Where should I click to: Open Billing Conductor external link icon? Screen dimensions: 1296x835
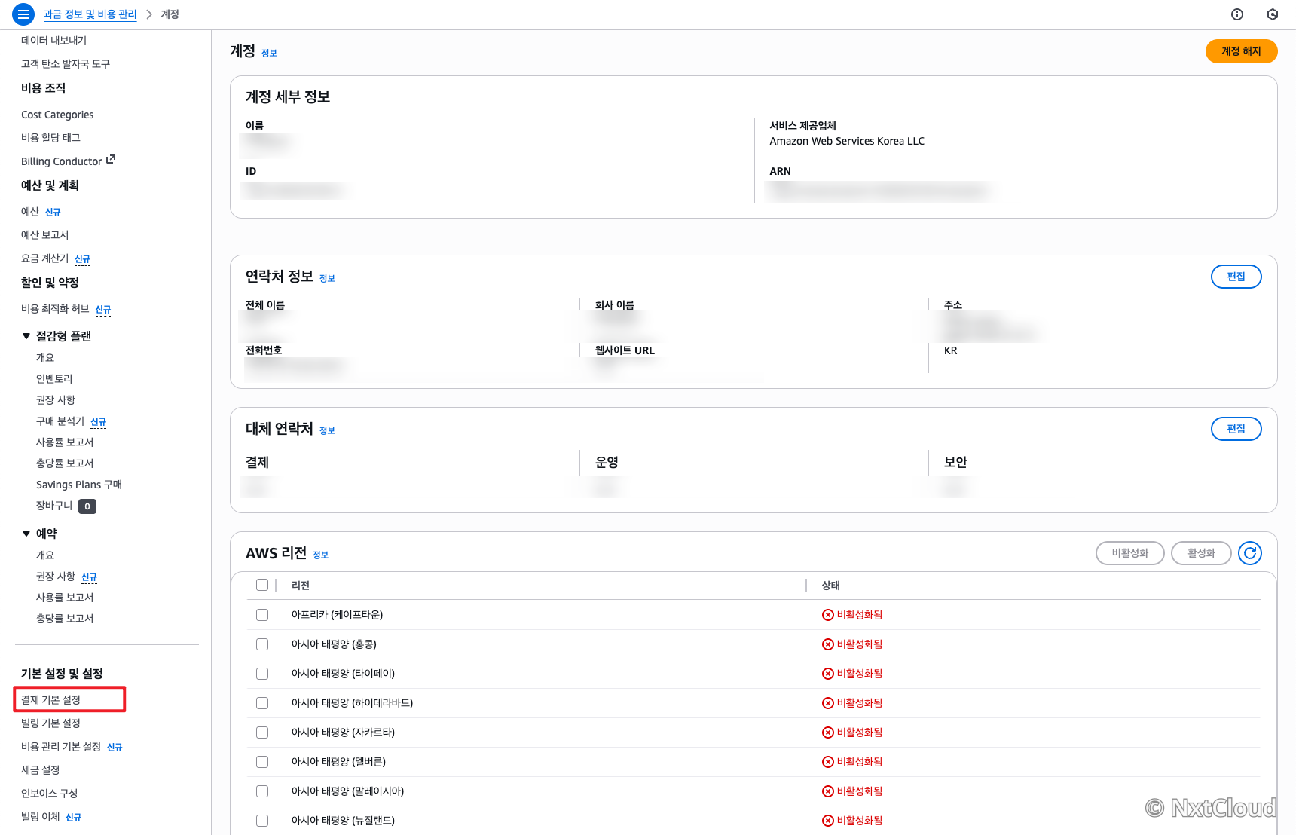click(111, 160)
